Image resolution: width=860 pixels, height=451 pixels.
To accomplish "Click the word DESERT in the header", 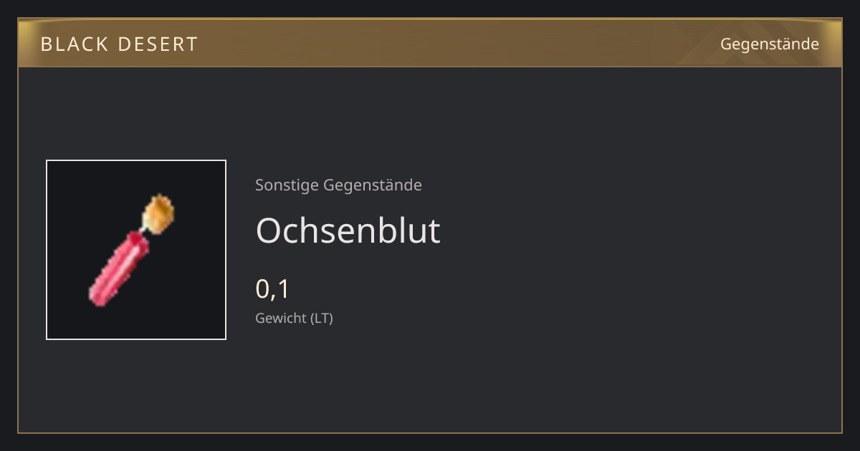I will 156,44.
